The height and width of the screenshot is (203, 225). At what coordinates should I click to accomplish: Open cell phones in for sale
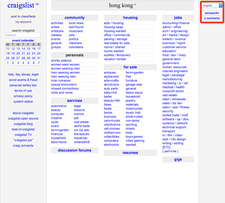point(112,129)
